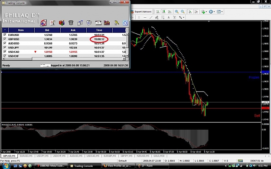Image resolution: width=271 pixels, height=169 pixels.
Task: Click the Ask column header
Action: (x=73, y=30)
